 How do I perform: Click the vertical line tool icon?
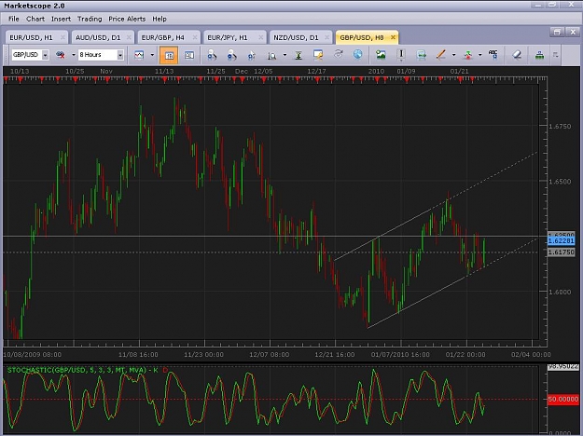pyautogui.click(x=401, y=55)
